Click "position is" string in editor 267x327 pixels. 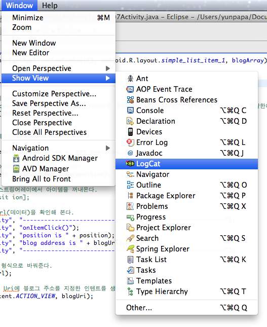44,235
